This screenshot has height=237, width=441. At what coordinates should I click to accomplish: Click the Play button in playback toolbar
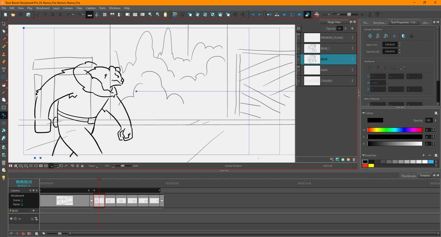click(284, 15)
